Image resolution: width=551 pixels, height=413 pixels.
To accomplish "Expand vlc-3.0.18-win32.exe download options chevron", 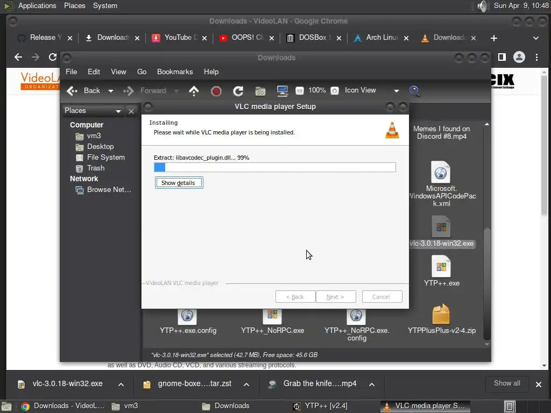I will click(121, 384).
